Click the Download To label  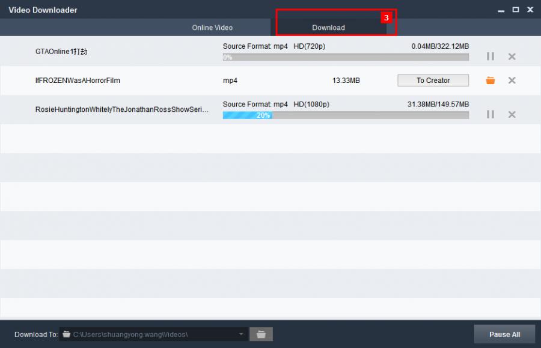pyautogui.click(x=36, y=335)
